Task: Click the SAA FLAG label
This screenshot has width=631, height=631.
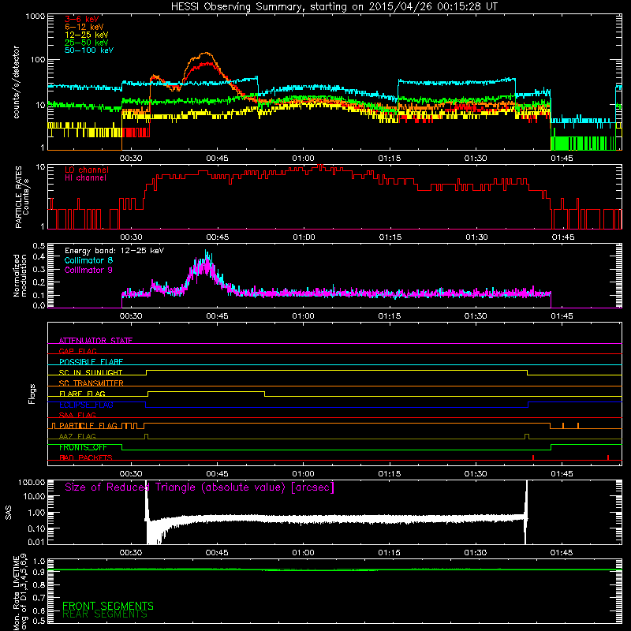Action: (77, 415)
